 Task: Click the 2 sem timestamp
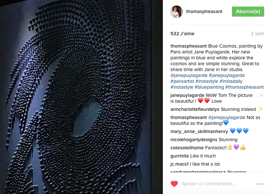click(x=257, y=34)
